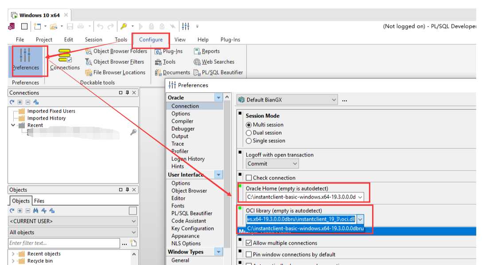The height and width of the screenshot is (265, 501).
Task: Toggle Allow multiple connections checkbox
Action: pos(249,243)
